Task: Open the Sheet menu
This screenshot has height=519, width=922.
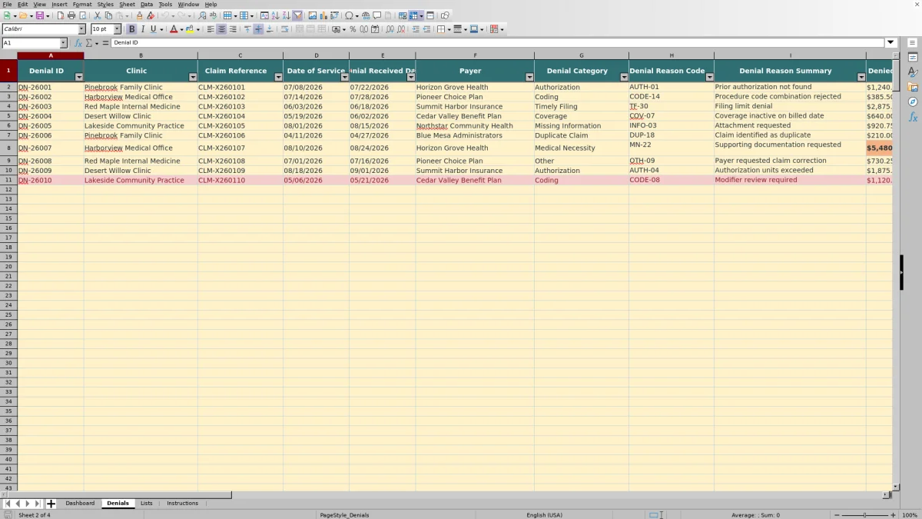Action: pos(127,5)
